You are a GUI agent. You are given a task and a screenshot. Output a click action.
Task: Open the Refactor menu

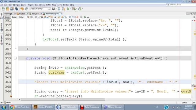pyautogui.click(x=31, y=5)
